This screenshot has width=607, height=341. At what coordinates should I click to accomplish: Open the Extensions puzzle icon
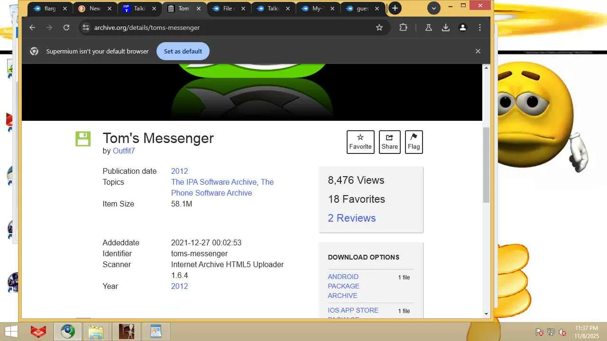403,27
